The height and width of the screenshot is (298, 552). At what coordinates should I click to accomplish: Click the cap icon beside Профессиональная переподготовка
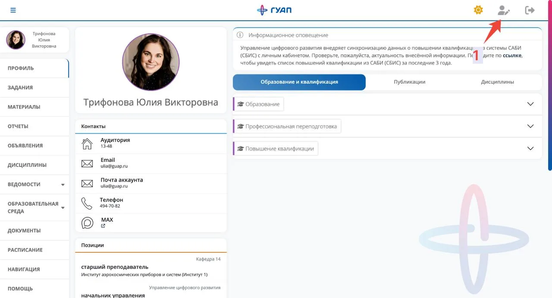[241, 126]
